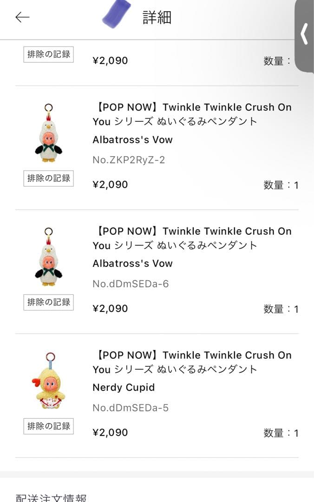Viewport: 314px width, 502px height.
Task: Tap 排除の記録 under Nerdy Cupid item
Action: pos(49,426)
